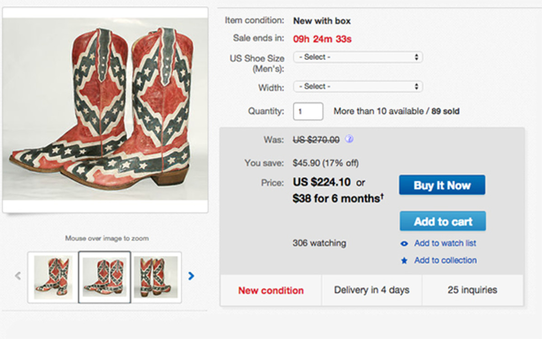Select the third boot thumbnail
Image resolution: width=542 pixels, height=339 pixels.
[x=156, y=277]
